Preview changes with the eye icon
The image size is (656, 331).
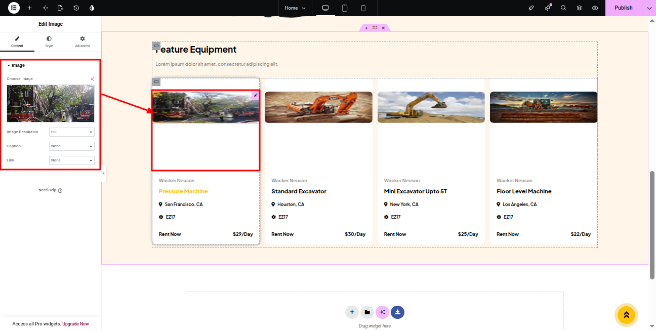[x=595, y=8]
